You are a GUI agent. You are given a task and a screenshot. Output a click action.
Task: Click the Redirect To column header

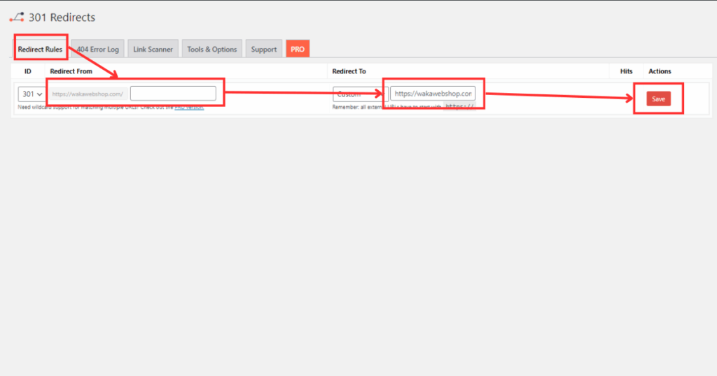tap(349, 71)
